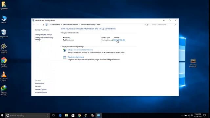Open Chrome from the taskbar
210x118 pixels.
[x=79, y=115]
